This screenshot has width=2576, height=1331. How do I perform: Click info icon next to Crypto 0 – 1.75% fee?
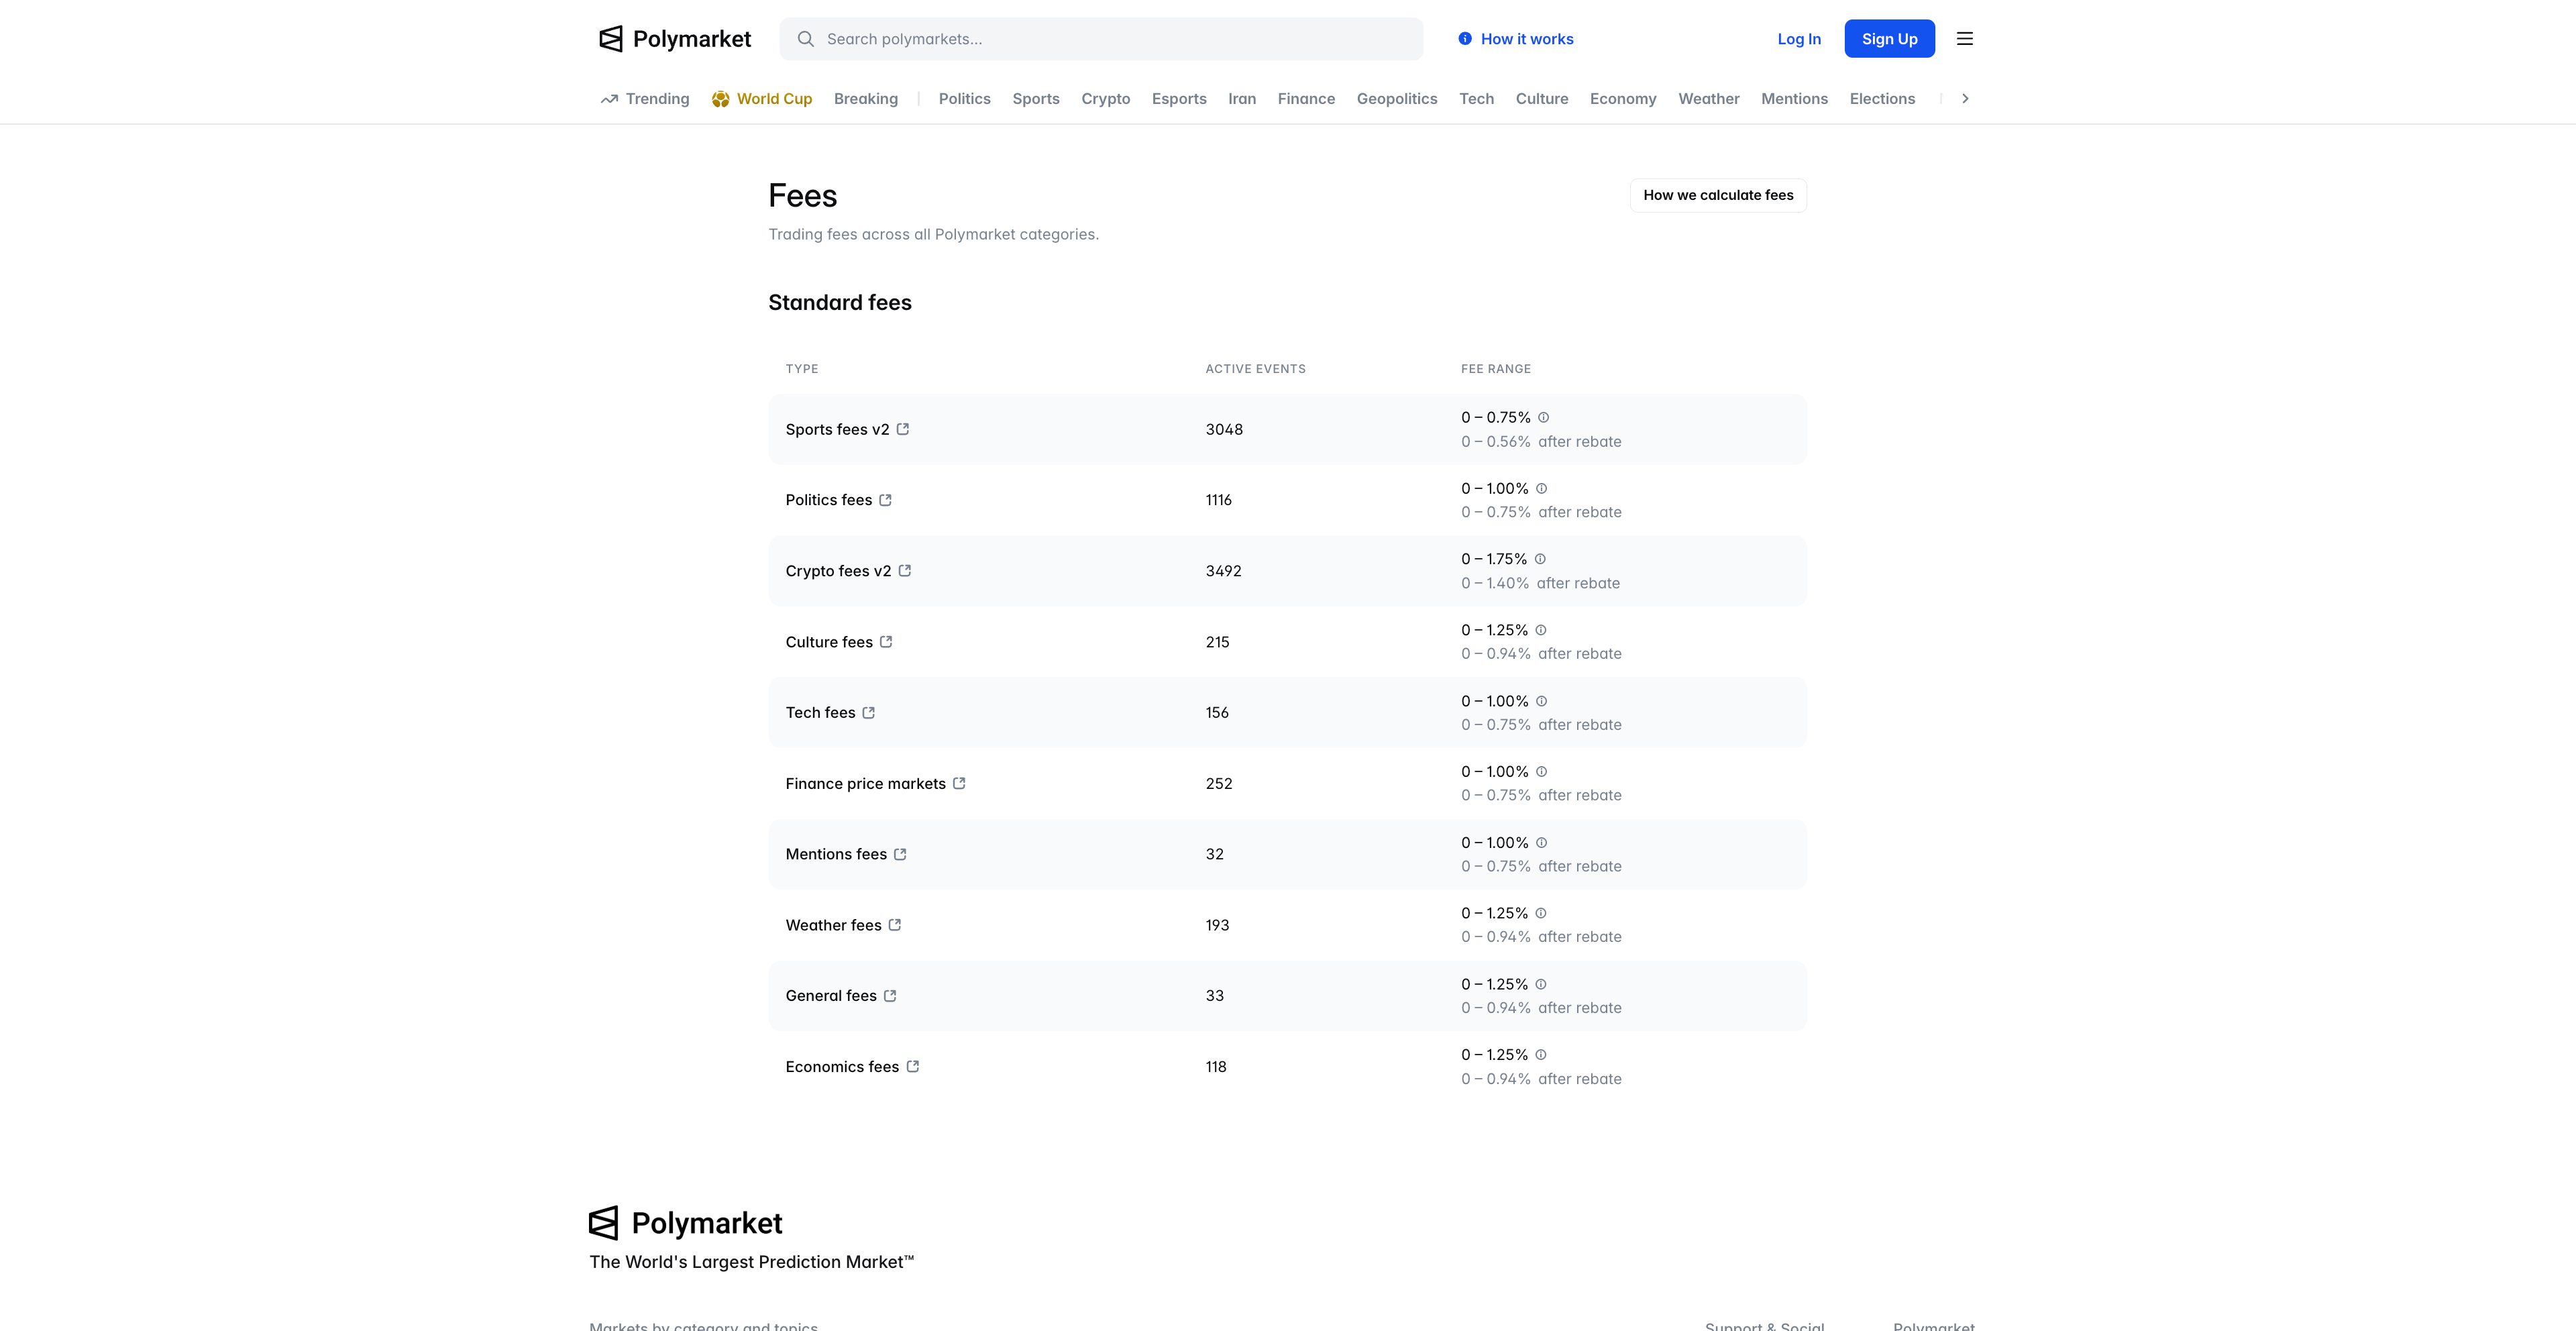pyautogui.click(x=1540, y=559)
